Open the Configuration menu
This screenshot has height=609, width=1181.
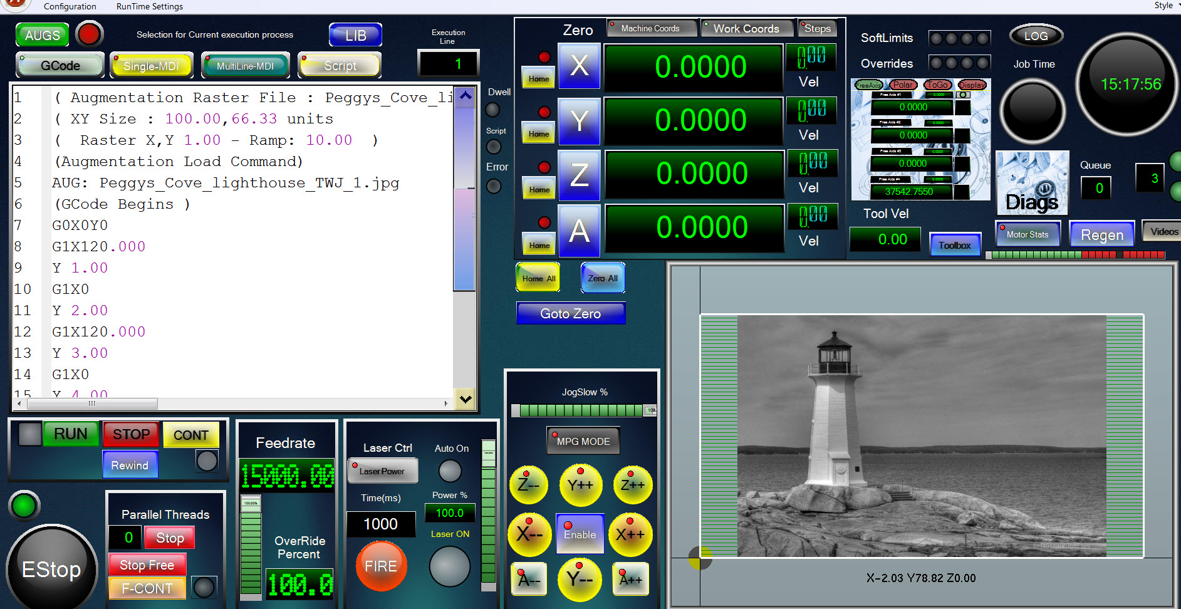click(70, 6)
